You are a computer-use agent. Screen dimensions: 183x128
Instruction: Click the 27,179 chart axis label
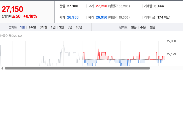point(171,54)
